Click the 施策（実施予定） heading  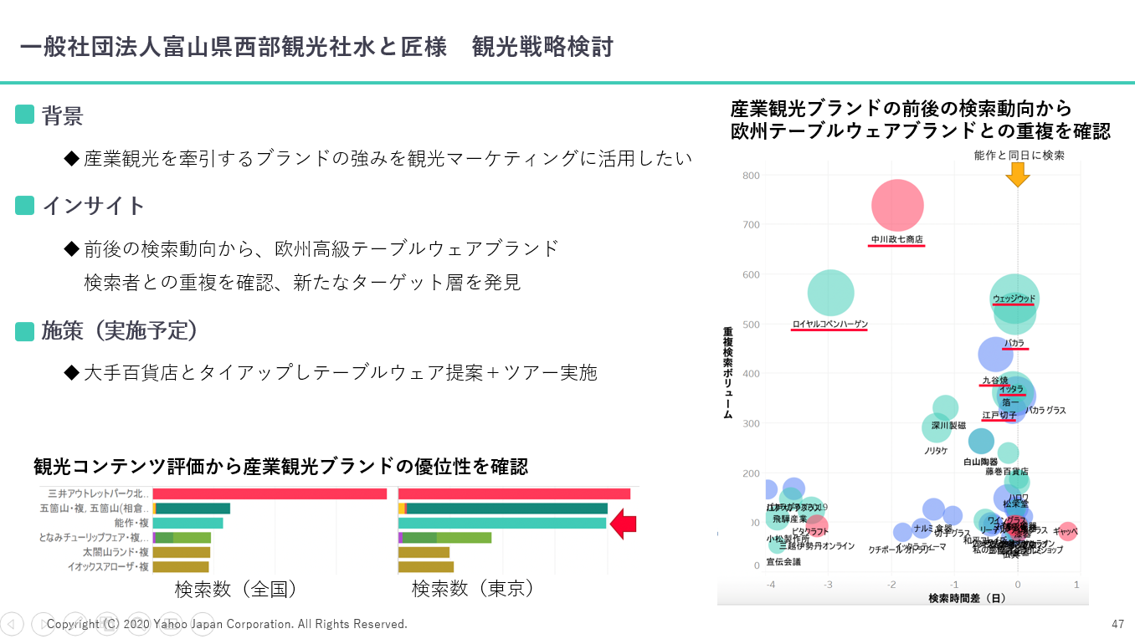(120, 331)
